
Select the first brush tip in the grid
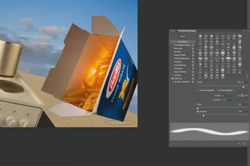[x=200, y=37]
